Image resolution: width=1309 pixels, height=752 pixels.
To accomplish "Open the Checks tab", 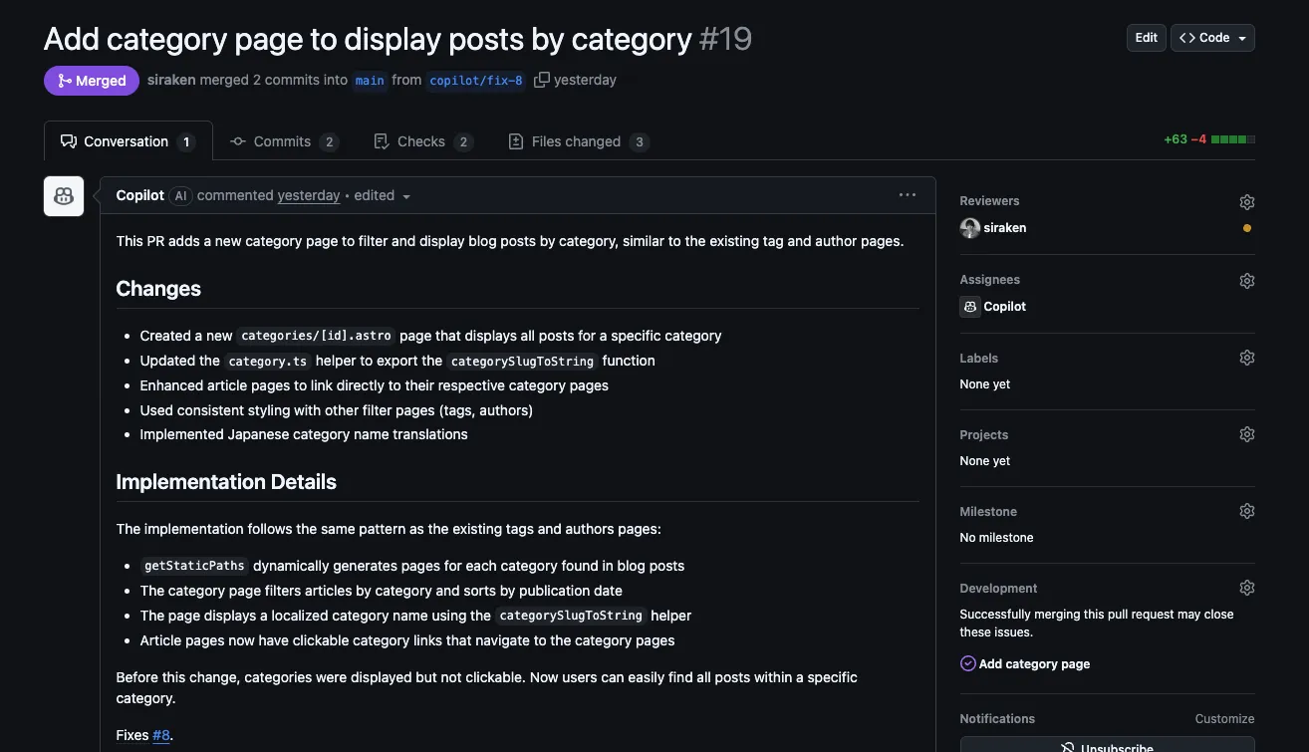I will pyautogui.click(x=421, y=141).
